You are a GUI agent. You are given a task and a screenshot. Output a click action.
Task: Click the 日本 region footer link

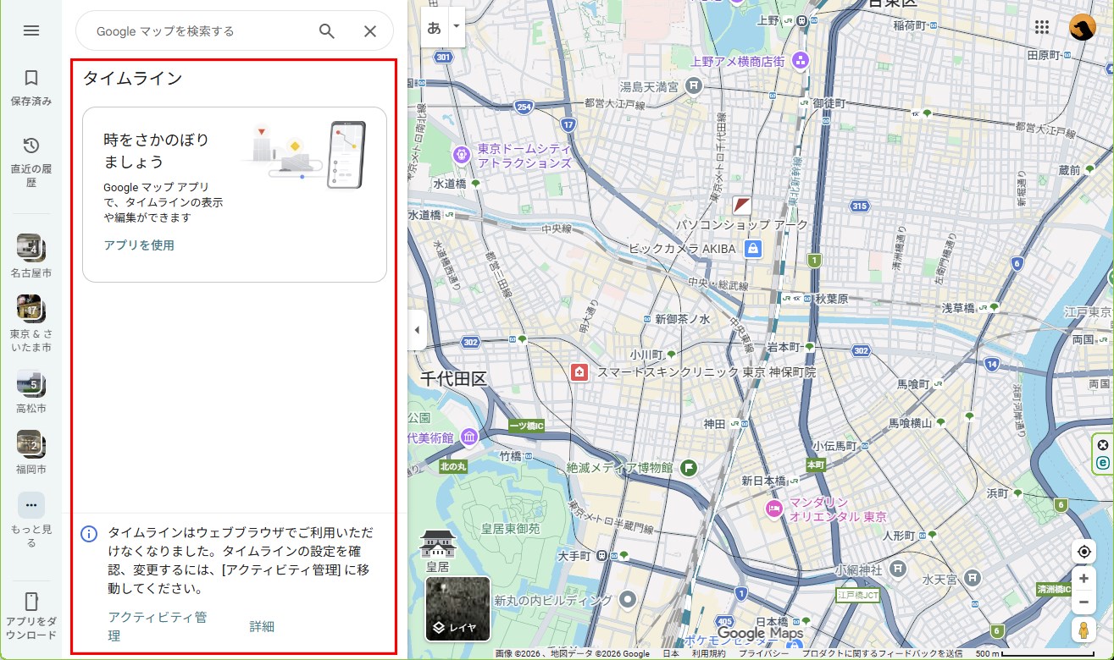pyautogui.click(x=671, y=654)
